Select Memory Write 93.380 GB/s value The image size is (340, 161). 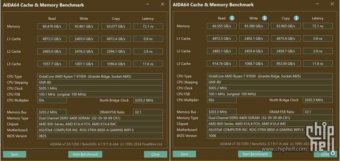[254, 26]
